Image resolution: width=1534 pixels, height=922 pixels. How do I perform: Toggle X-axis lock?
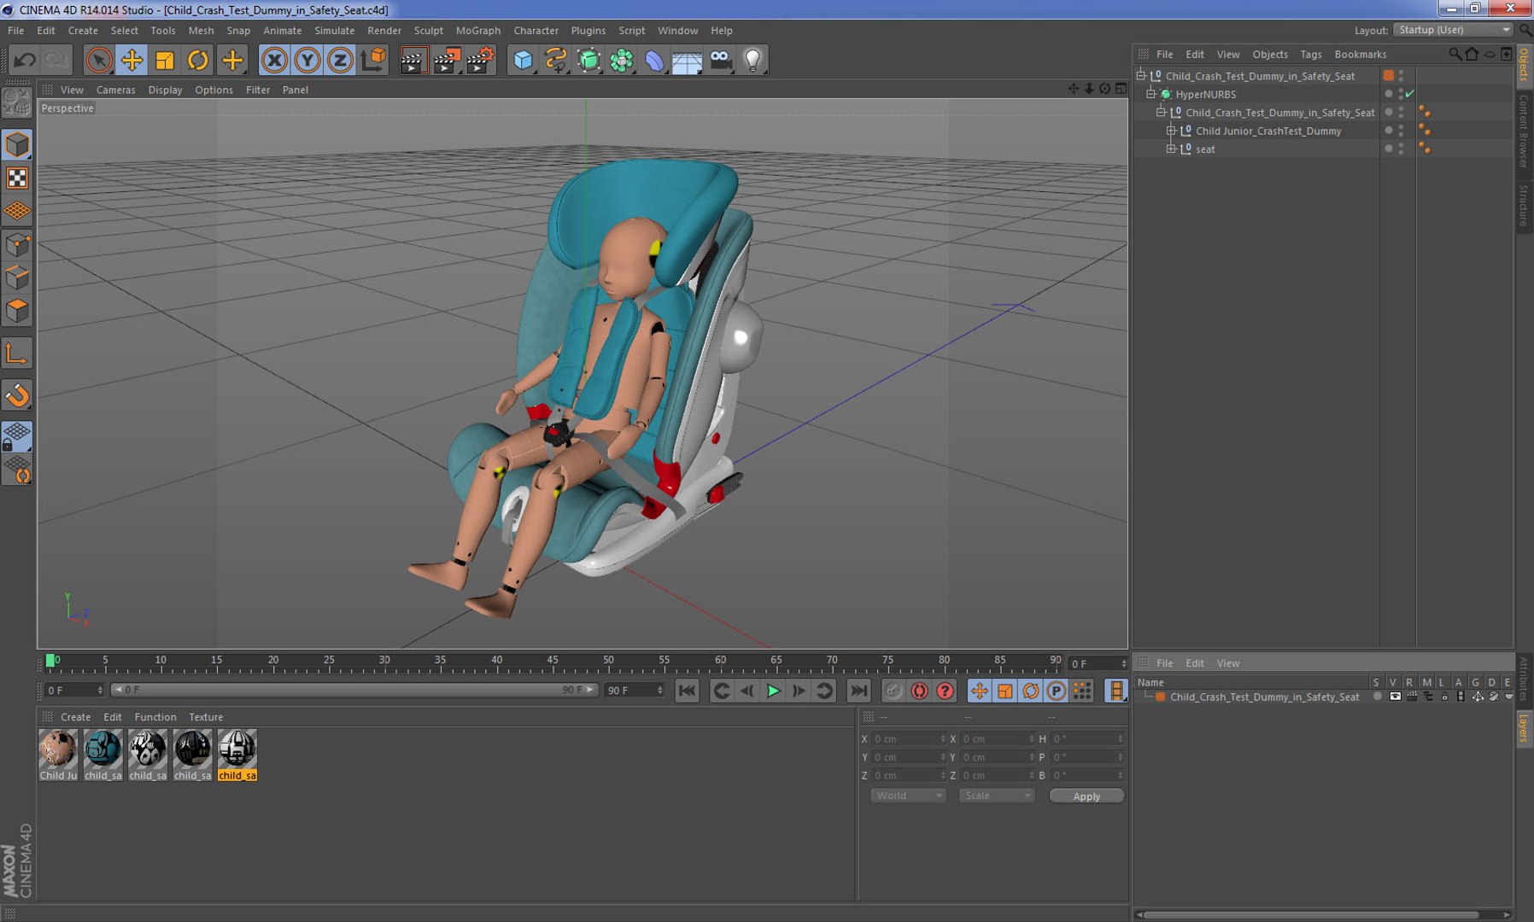[274, 60]
